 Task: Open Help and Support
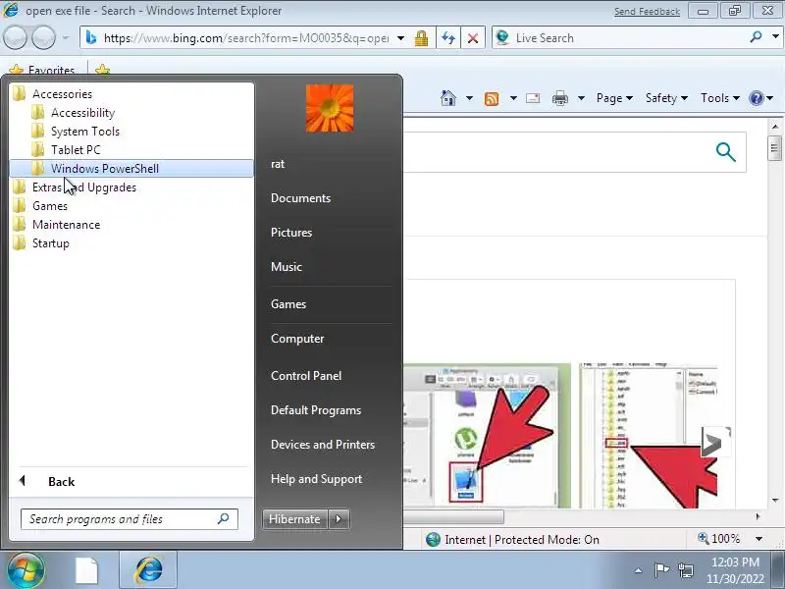316,479
